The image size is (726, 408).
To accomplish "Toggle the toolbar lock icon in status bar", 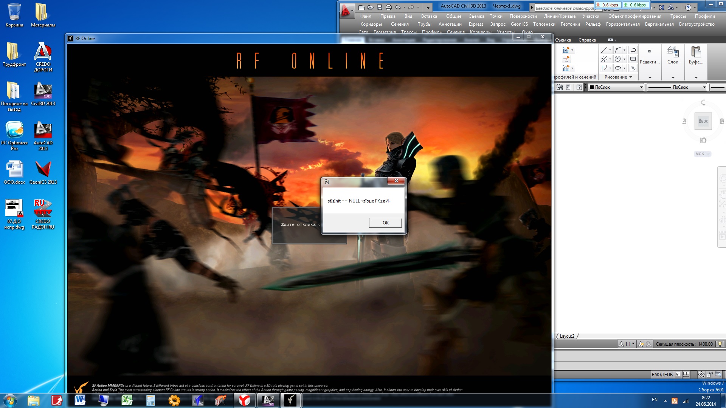I will point(709,374).
